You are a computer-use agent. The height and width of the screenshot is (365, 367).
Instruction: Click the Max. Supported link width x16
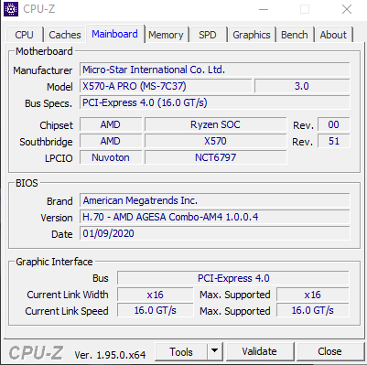tap(313, 295)
